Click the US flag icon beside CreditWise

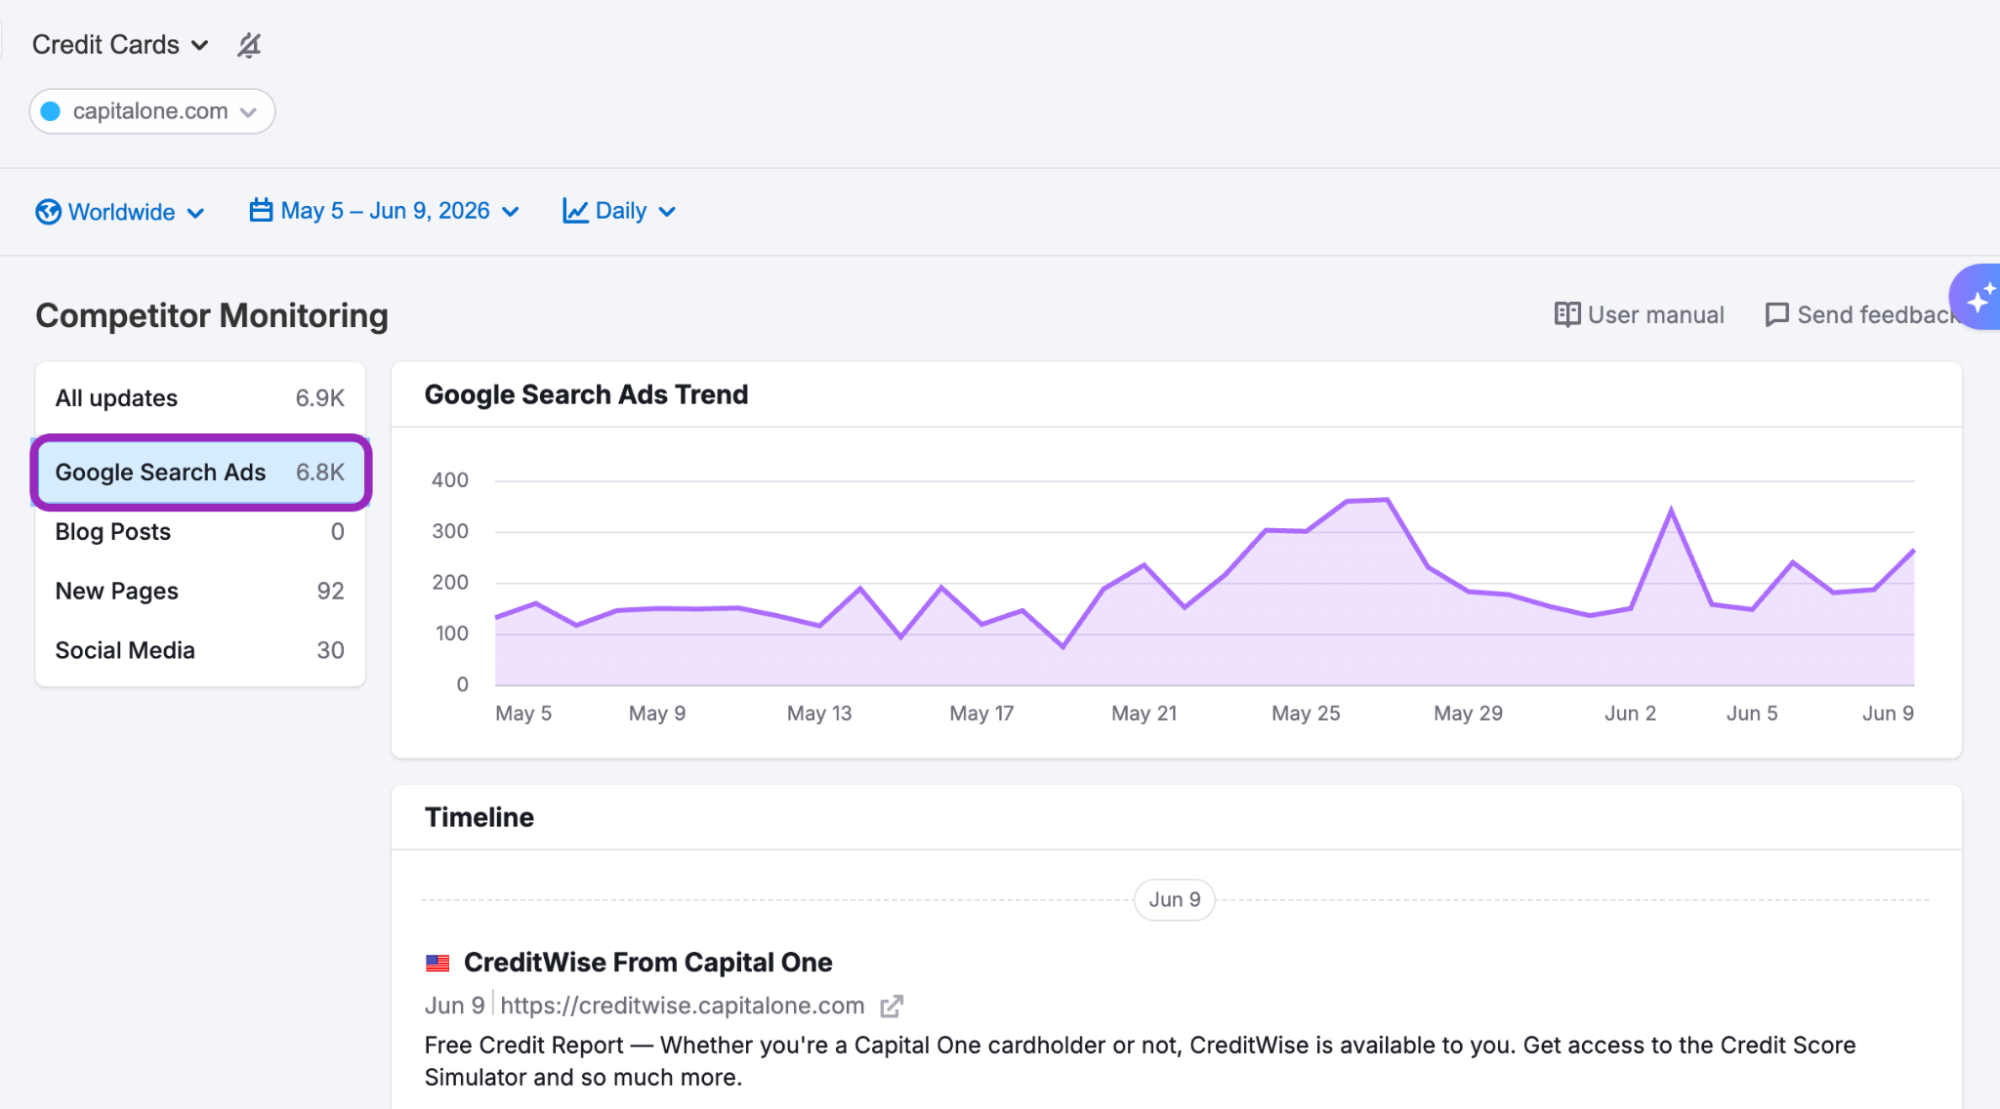coord(437,964)
